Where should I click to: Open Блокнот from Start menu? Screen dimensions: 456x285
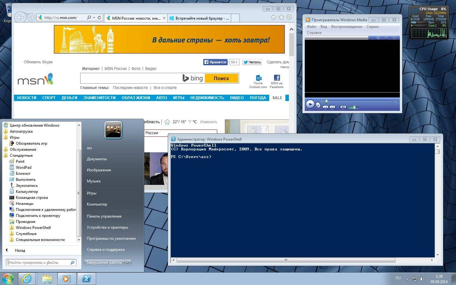tap(23, 174)
